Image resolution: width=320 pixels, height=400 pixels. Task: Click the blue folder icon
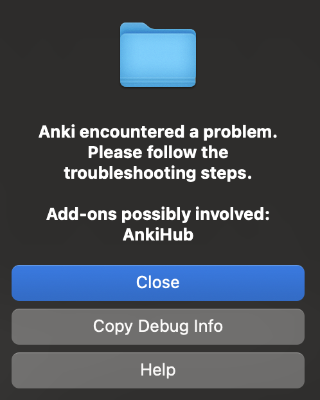pos(158,55)
